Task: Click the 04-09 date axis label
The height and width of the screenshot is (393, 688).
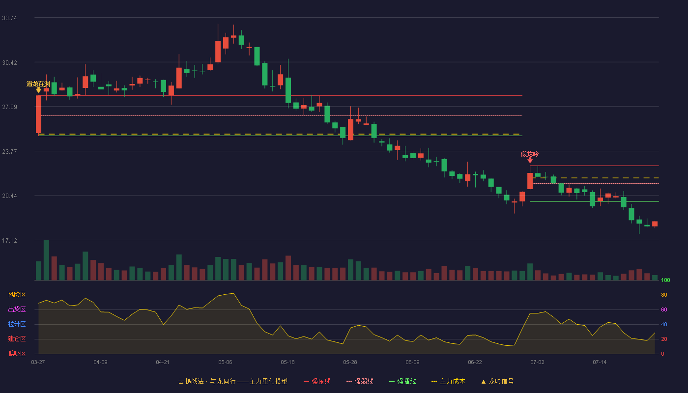Action: [x=100, y=362]
